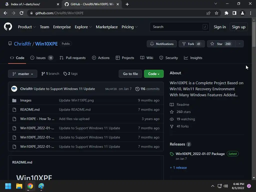Open the Images folder

[x=26, y=100]
